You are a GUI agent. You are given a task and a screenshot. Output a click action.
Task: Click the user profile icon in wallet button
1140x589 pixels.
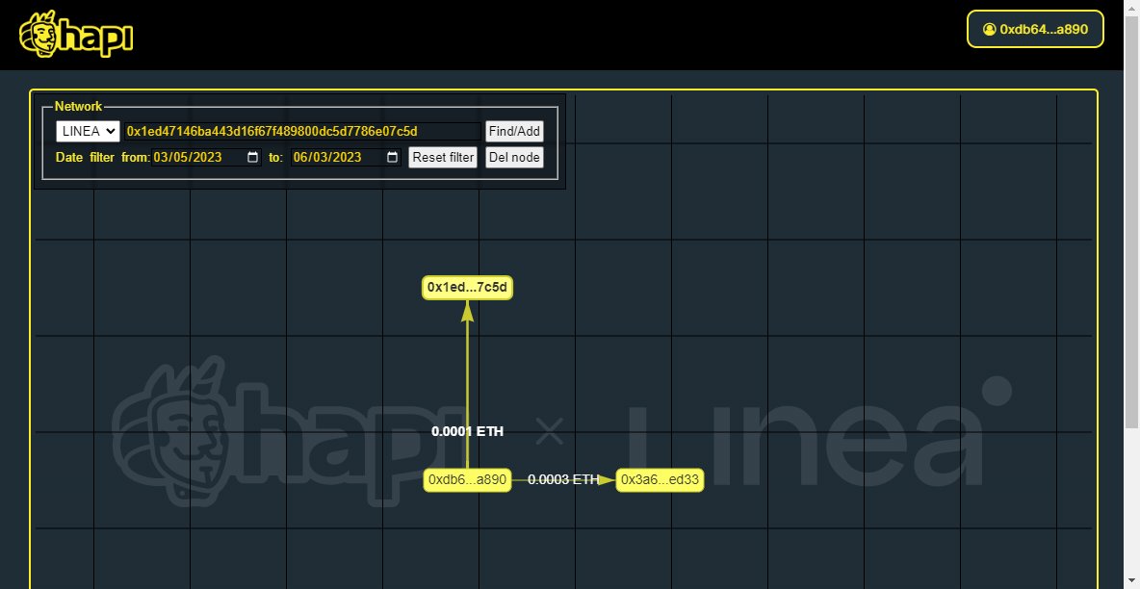click(989, 29)
